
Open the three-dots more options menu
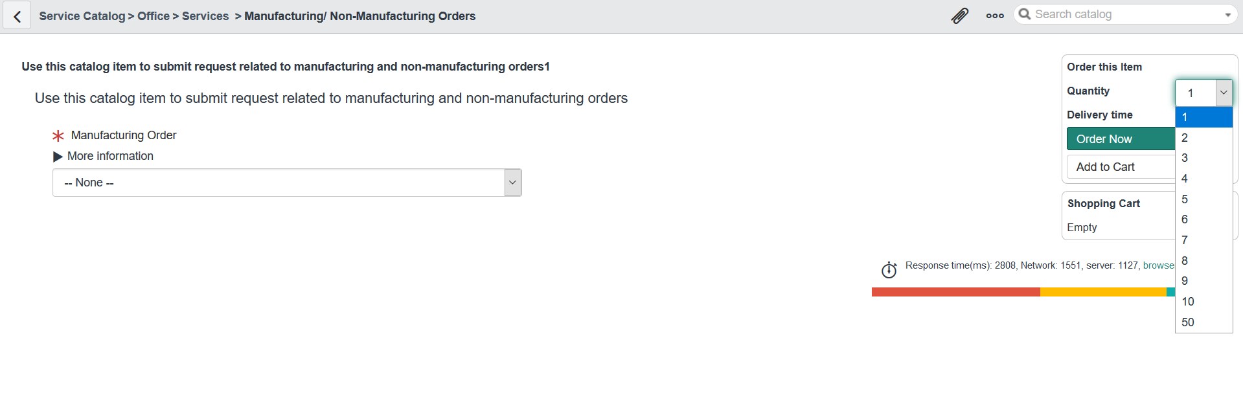point(995,16)
